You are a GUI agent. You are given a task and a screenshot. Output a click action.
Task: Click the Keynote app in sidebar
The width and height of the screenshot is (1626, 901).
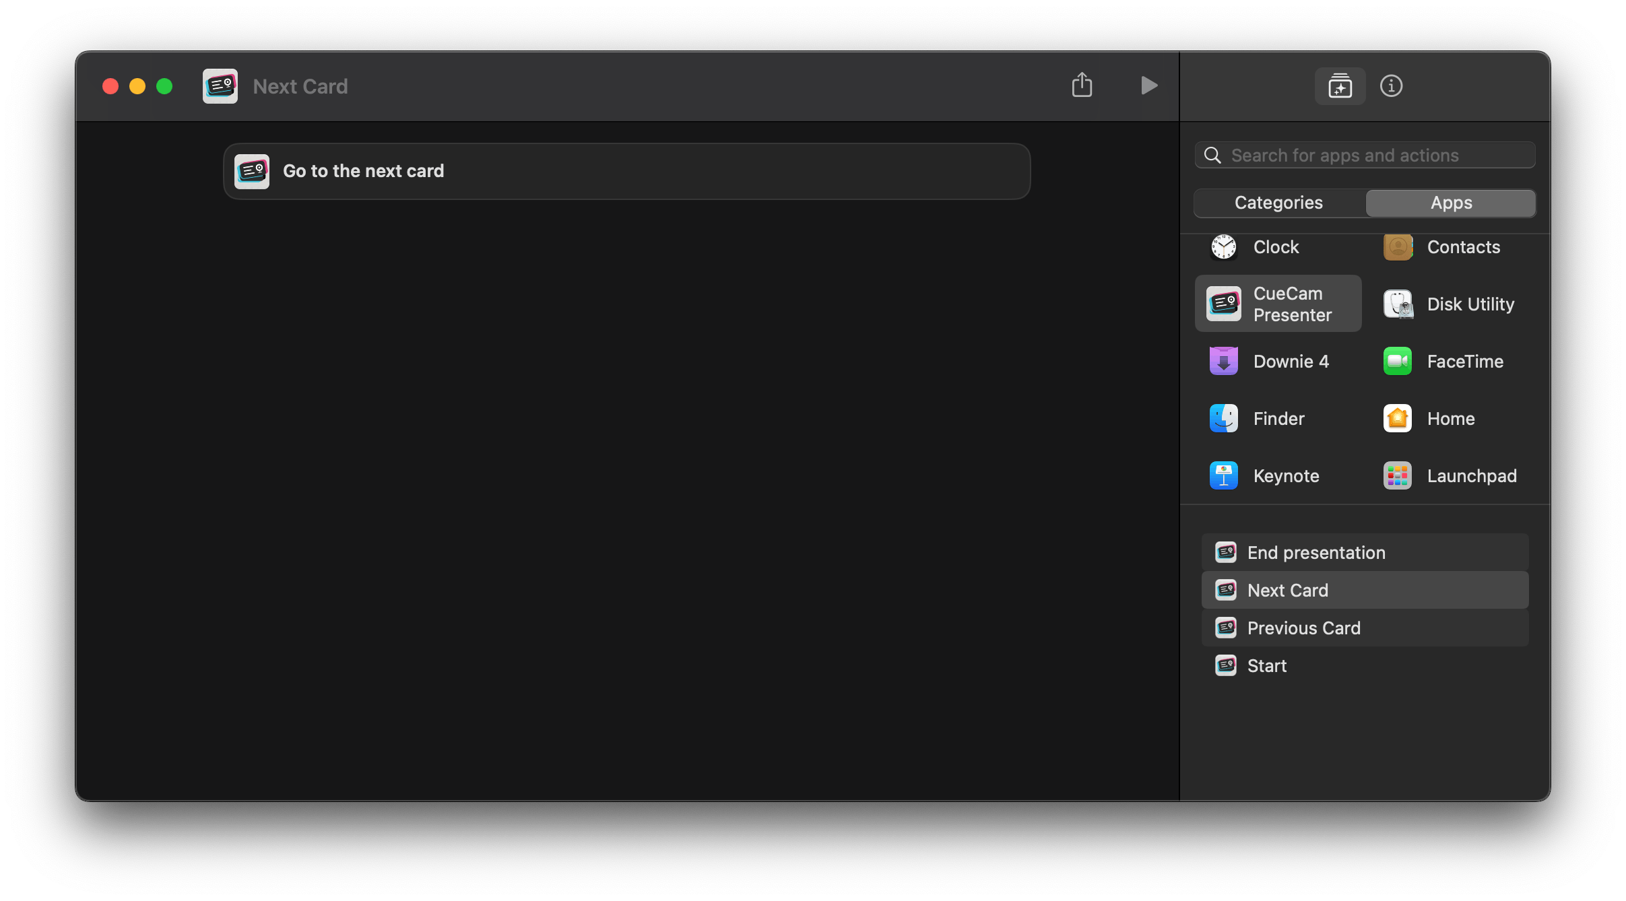point(1274,476)
